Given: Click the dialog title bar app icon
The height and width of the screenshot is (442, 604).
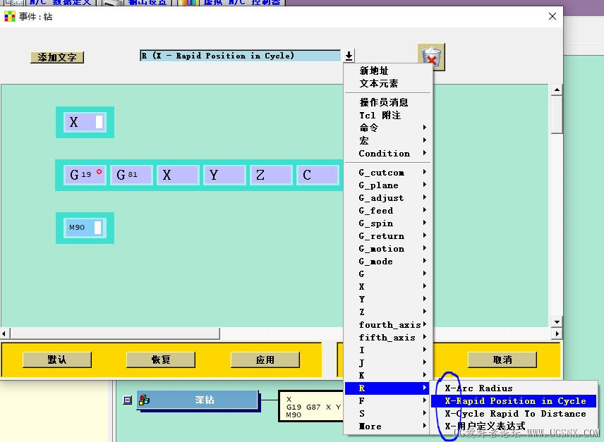Looking at the screenshot, I should coord(10,16).
